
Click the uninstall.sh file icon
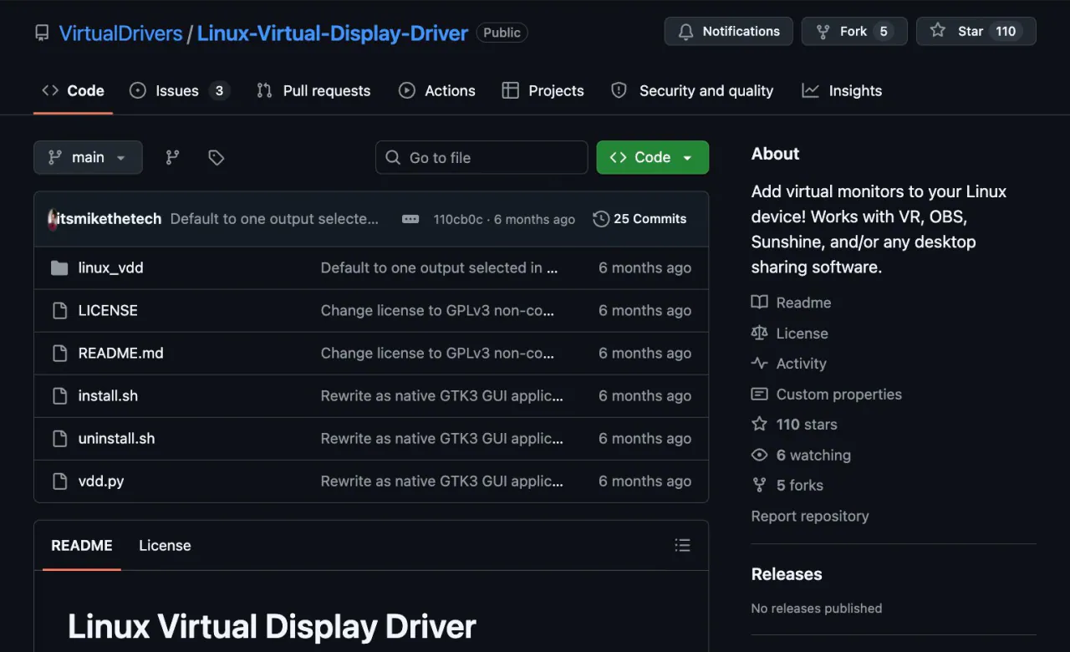coord(59,438)
